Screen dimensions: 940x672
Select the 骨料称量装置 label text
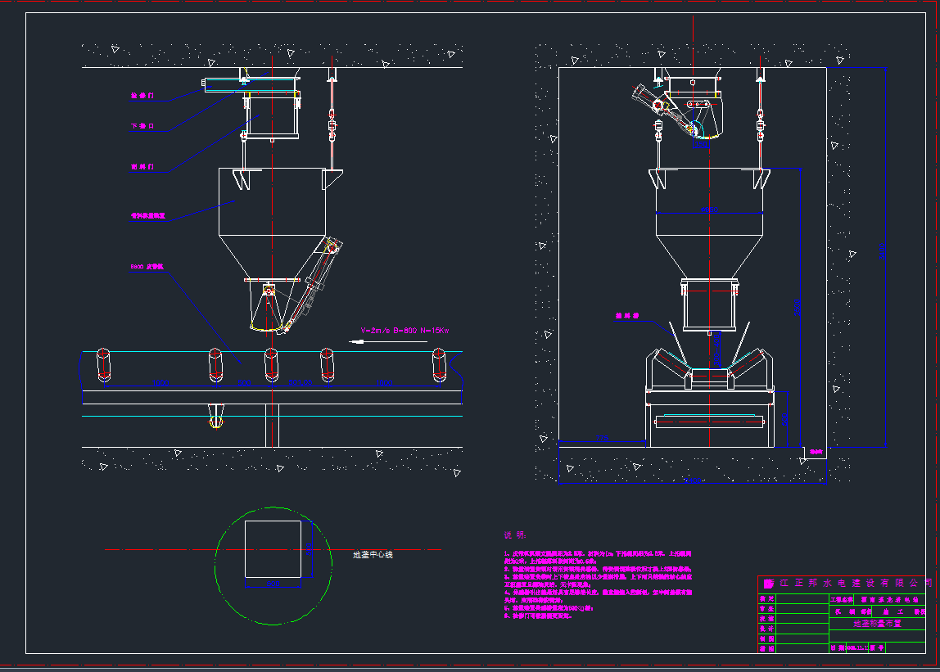[x=148, y=217]
